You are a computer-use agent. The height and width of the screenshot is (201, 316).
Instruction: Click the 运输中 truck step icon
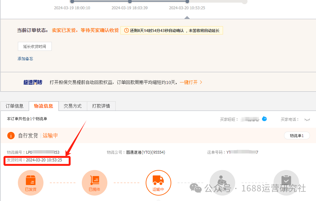(x=158, y=183)
